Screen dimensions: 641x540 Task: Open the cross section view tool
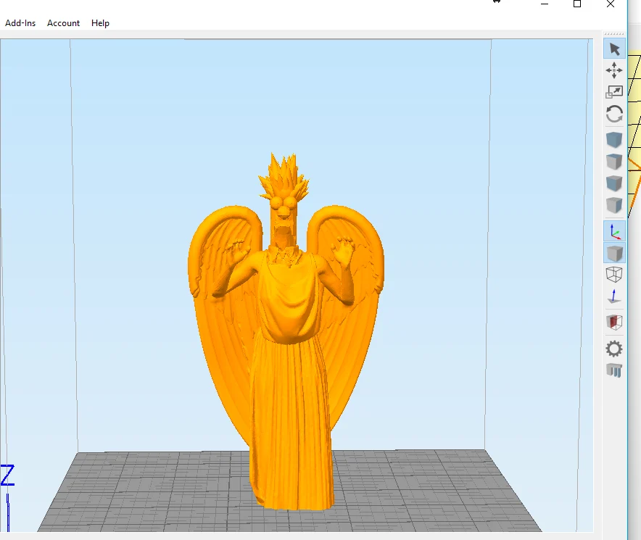click(614, 323)
